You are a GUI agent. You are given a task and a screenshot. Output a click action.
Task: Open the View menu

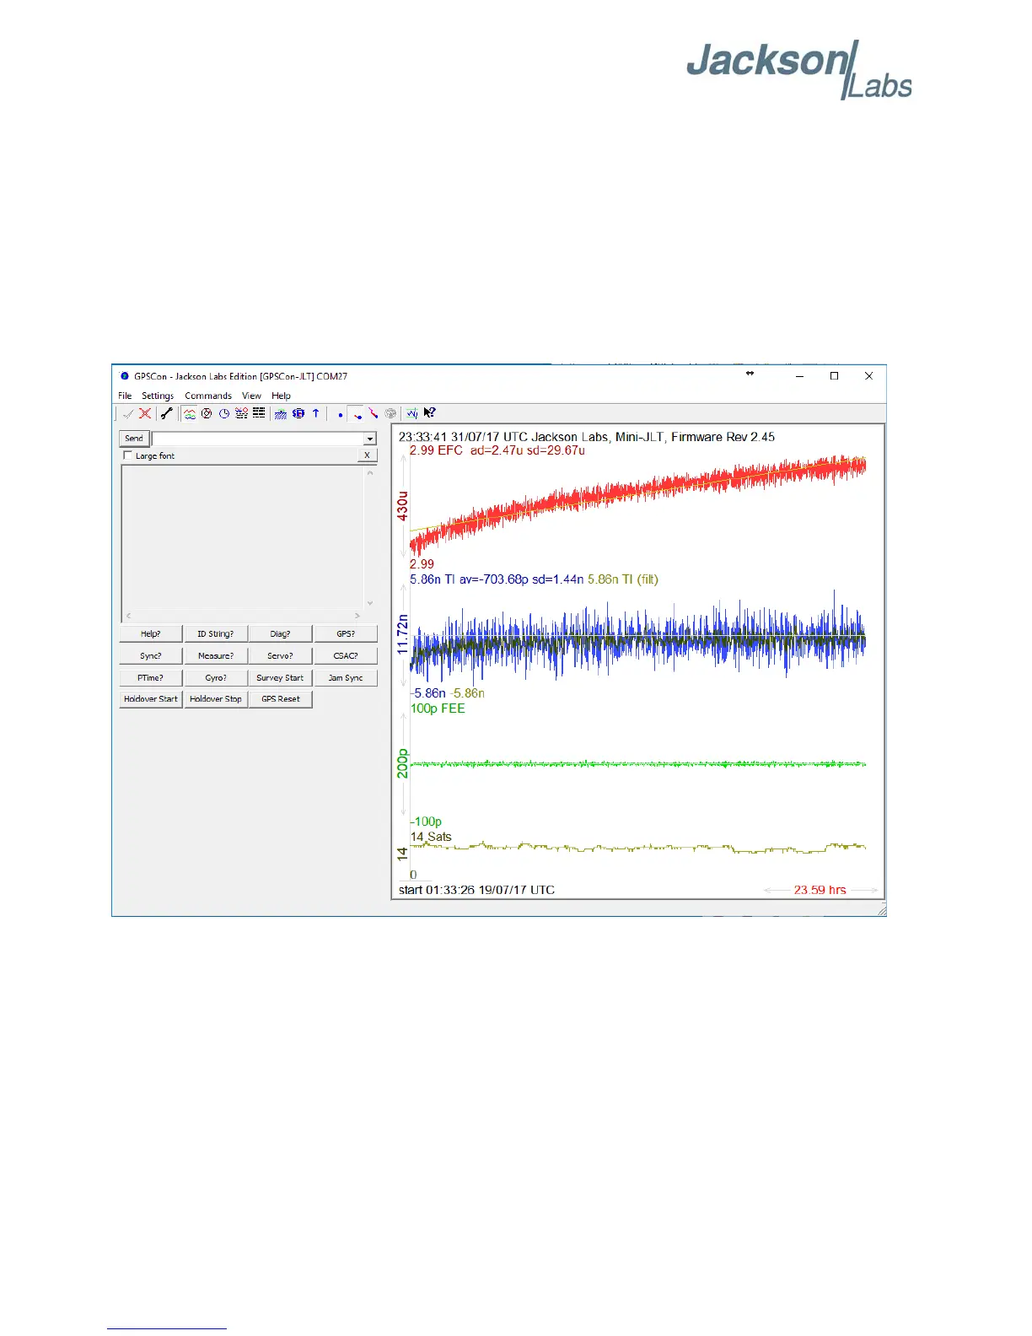coord(251,396)
